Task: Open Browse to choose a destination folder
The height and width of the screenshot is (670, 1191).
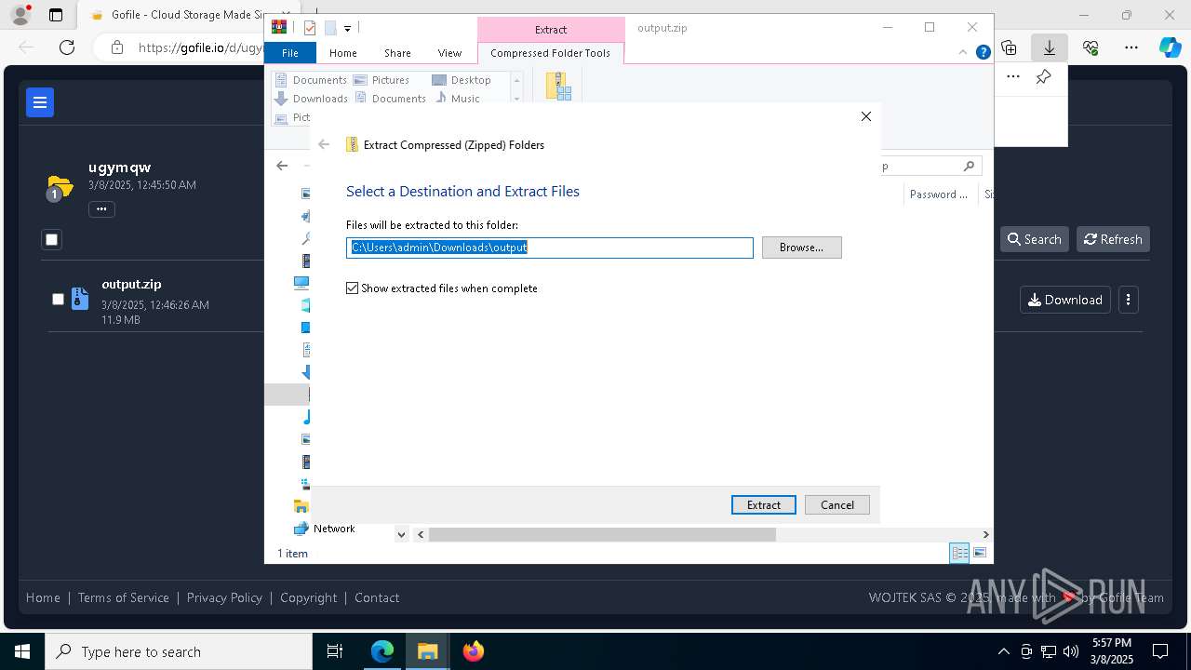Action: point(801,248)
